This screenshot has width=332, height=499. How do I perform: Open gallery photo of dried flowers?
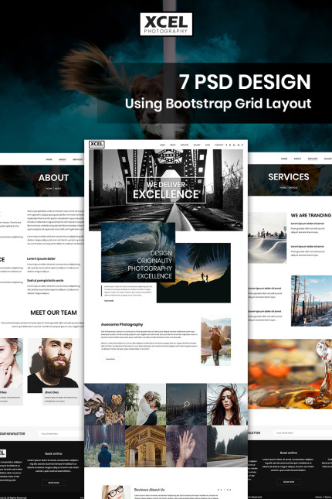[x=104, y=405]
